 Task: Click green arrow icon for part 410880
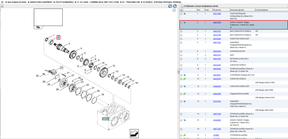tap(185, 135)
